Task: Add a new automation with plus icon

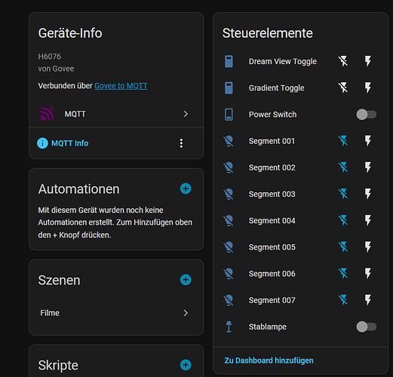Action: [x=186, y=188]
